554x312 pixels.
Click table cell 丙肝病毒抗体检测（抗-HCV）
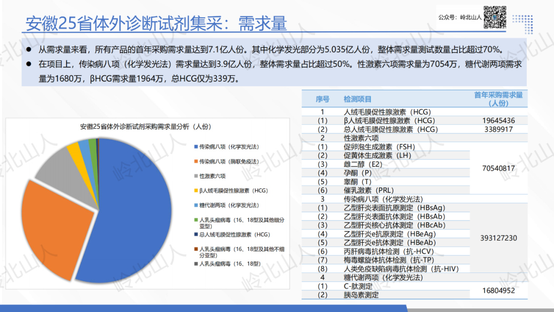(389, 251)
